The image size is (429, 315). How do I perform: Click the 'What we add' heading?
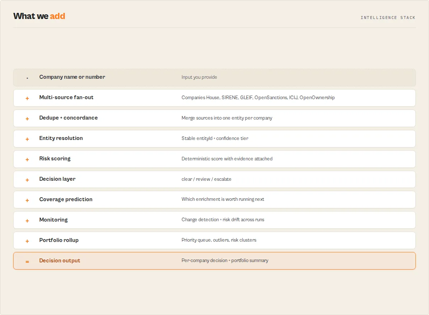[39, 16]
